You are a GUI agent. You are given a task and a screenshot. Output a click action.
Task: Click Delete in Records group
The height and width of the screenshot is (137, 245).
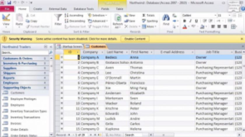132,27
